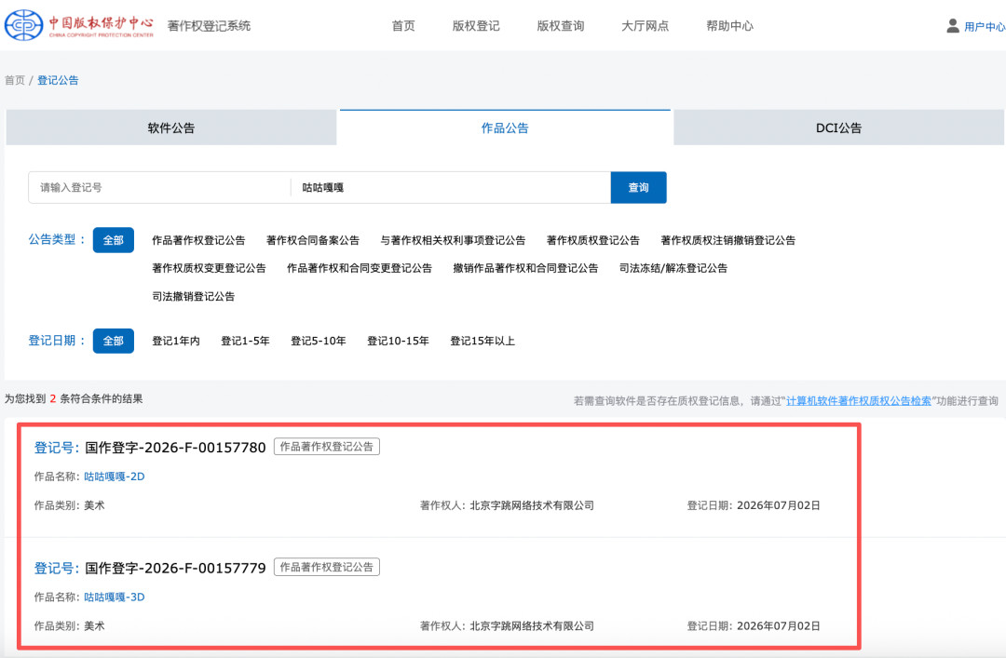Click the 著作权登记系统 site title
This screenshot has height=658, width=1006.
210,26
